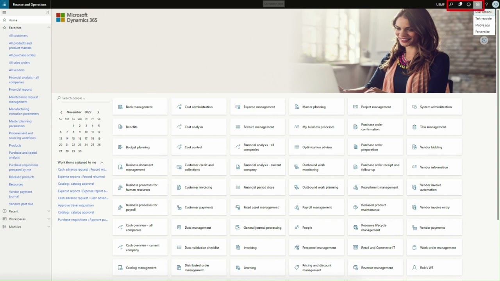This screenshot has height=281, width=500.
Task: Open the Data management tile
Action: click(x=199, y=228)
